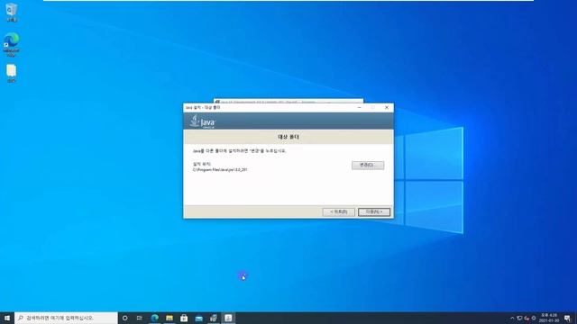
Task: Launch Microsoft Edge from the taskbar
Action: (154, 318)
